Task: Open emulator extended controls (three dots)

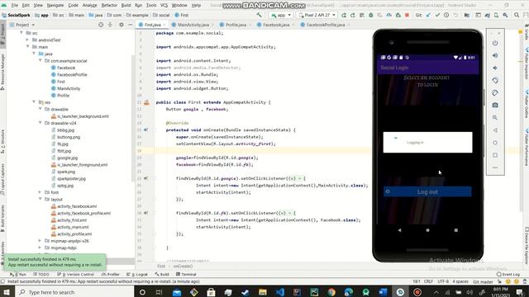Action: [495, 167]
